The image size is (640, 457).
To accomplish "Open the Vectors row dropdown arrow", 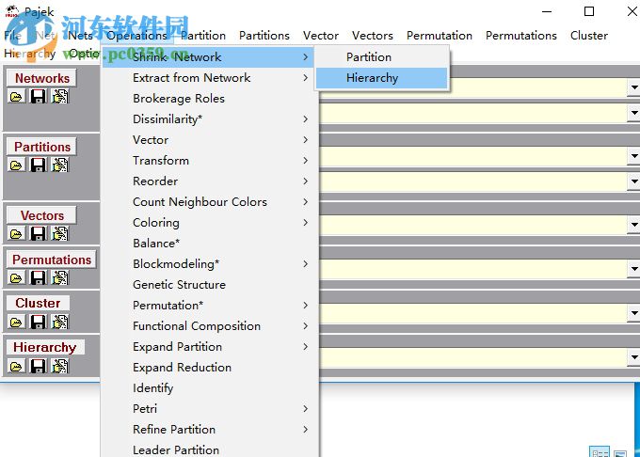I will click(x=633, y=225).
